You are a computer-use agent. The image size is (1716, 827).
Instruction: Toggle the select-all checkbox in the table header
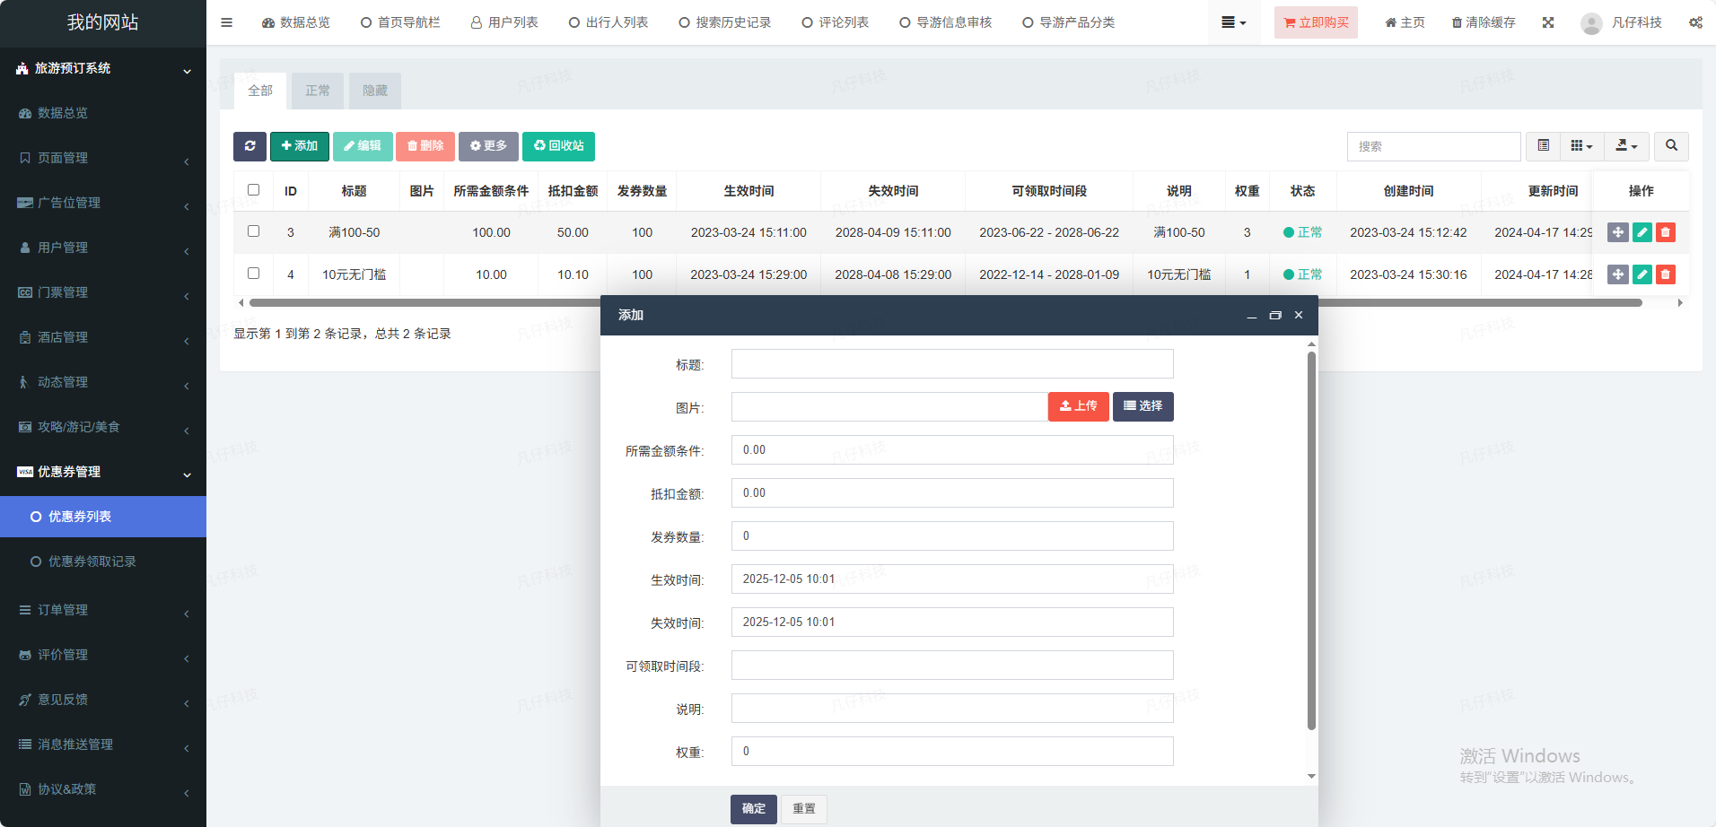254,190
